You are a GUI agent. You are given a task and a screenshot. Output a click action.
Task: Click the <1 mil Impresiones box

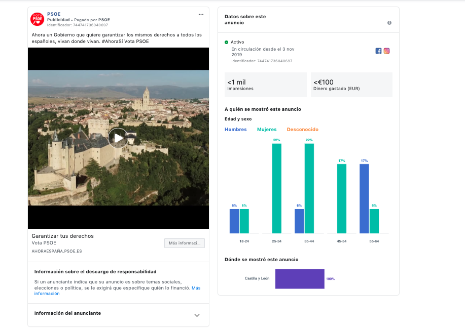coord(266,85)
